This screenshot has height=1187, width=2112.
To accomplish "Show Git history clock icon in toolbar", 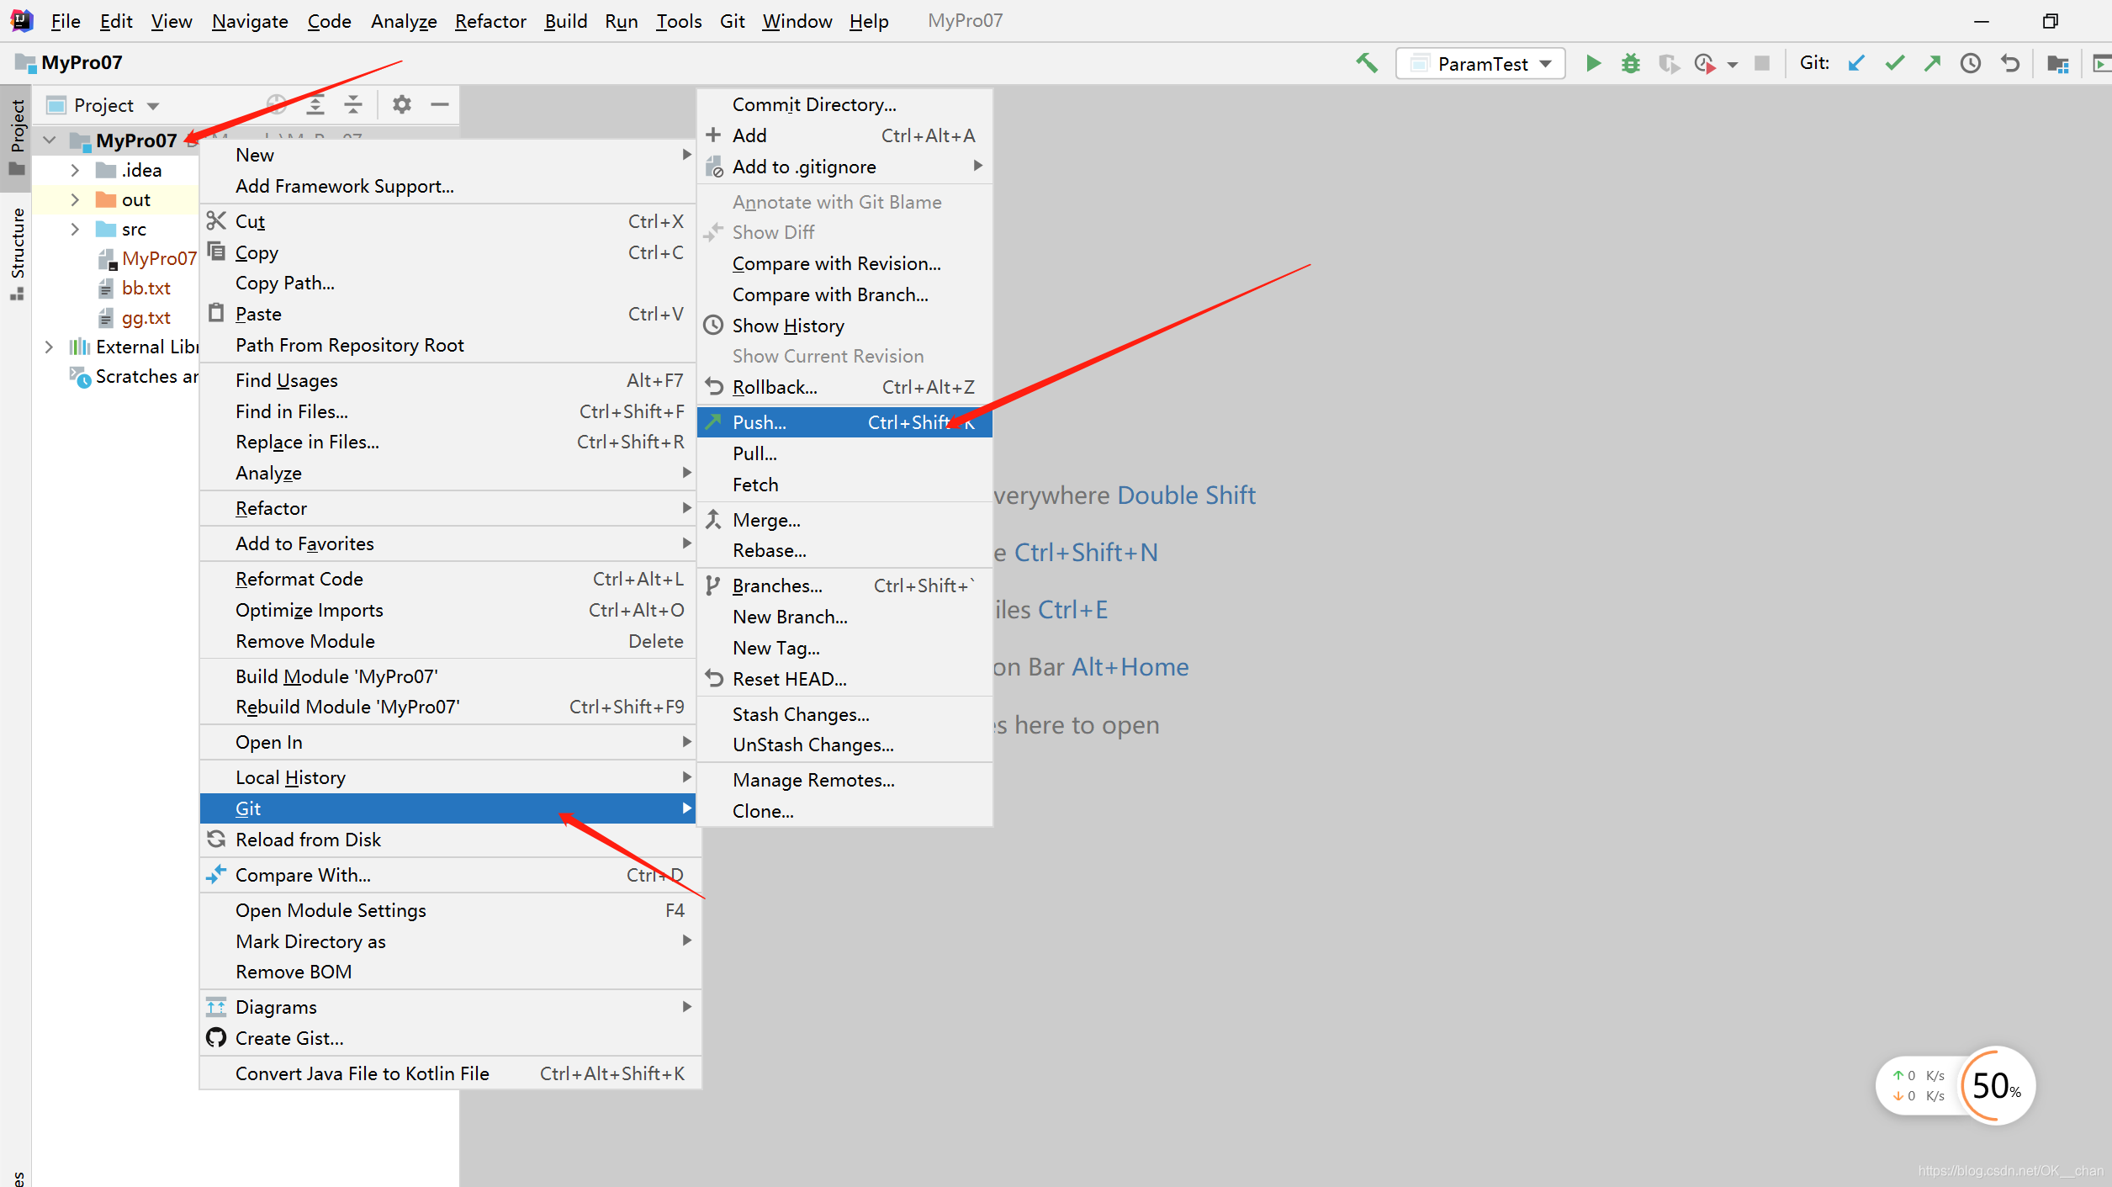I will coord(1971,63).
